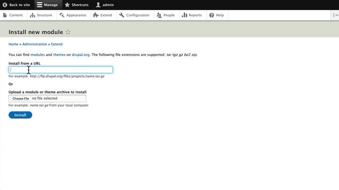Screen dimensions: 339x190
Task: Follow the modules link
Action: 38,55
